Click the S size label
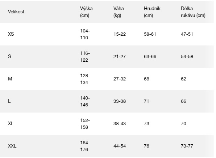This screenshot has height=158, width=216. pyautogui.click(x=9, y=56)
